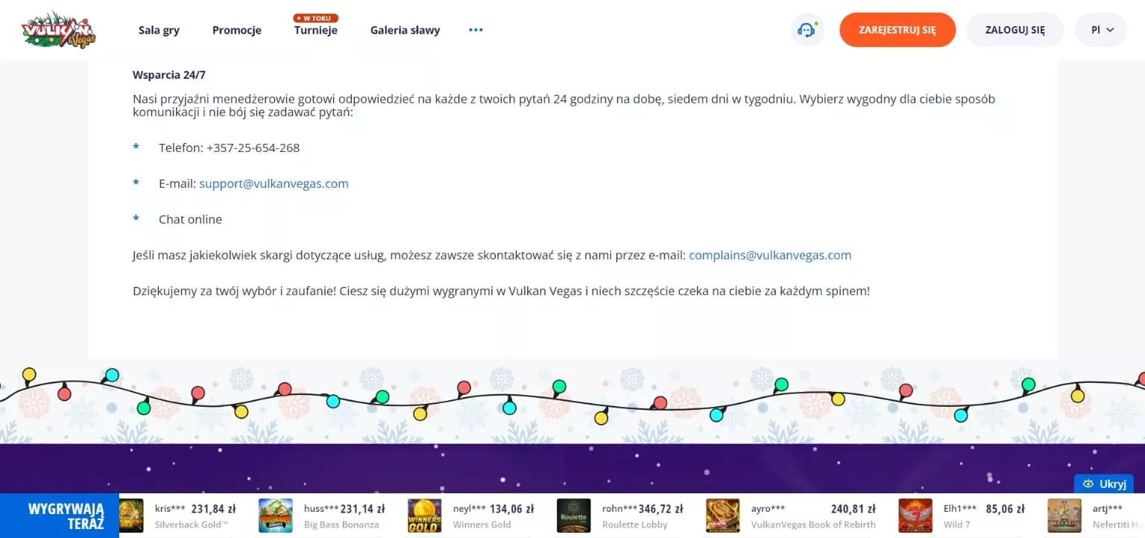Hide the winners ticker with Ukryj

click(1104, 484)
